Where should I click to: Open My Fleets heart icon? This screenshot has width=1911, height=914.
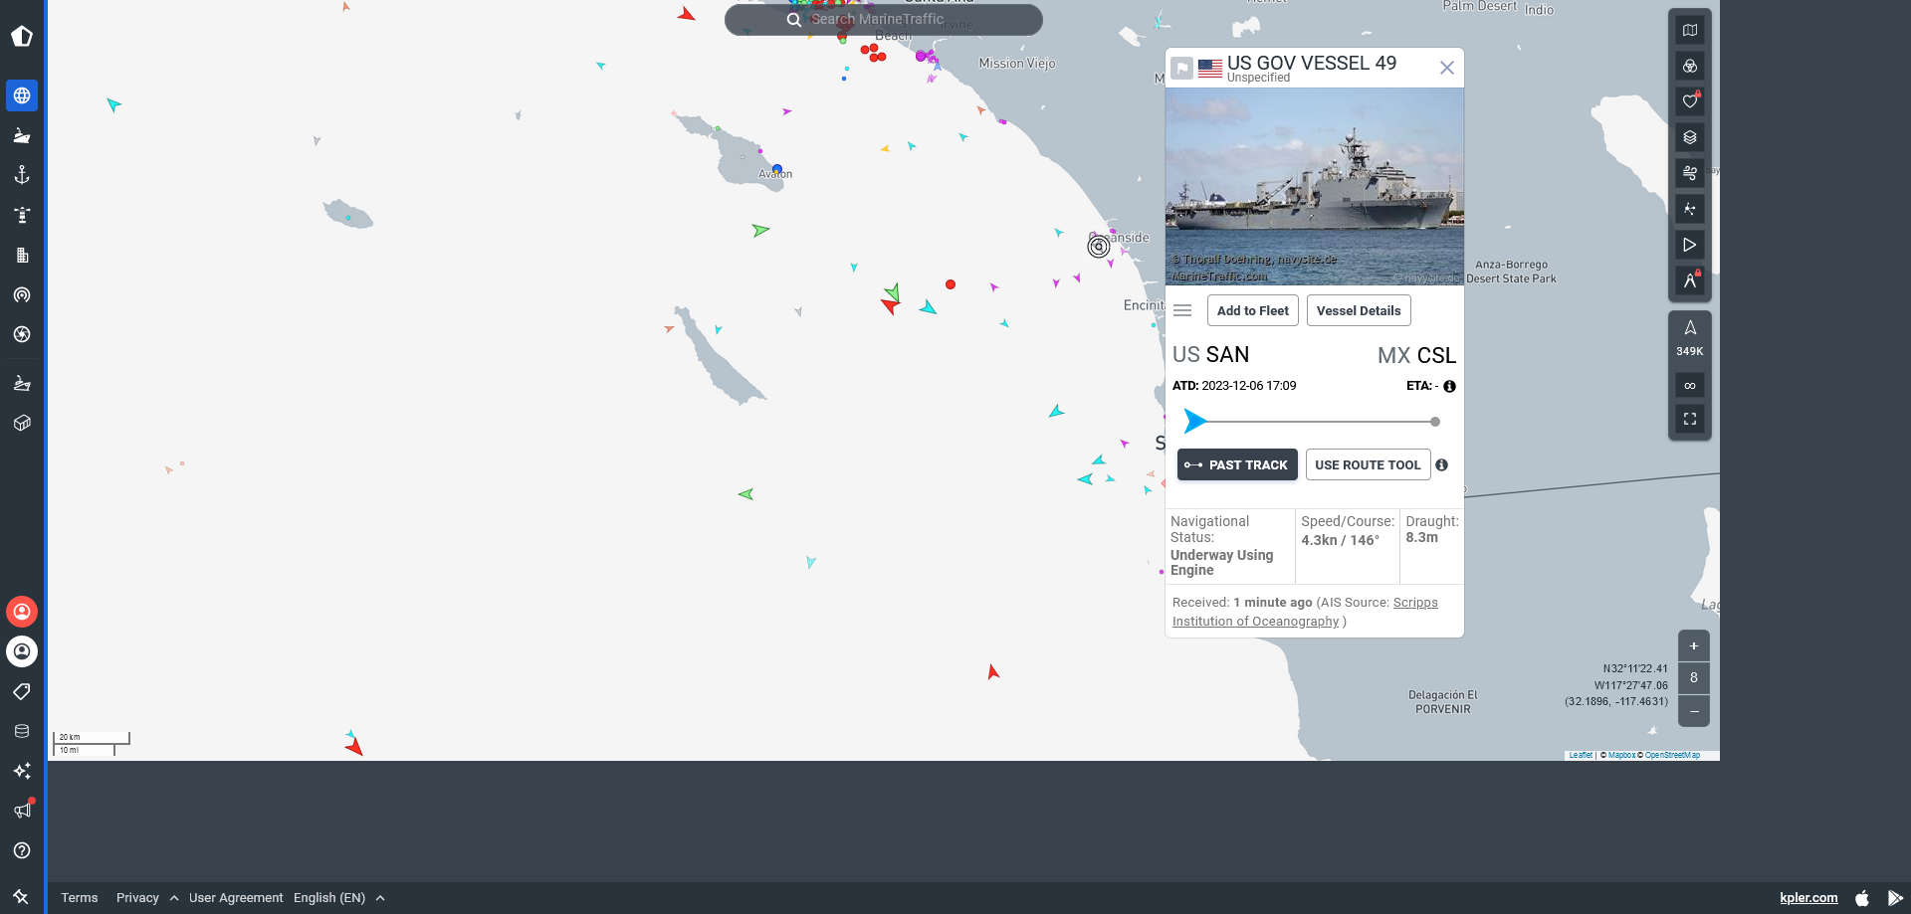(1690, 101)
